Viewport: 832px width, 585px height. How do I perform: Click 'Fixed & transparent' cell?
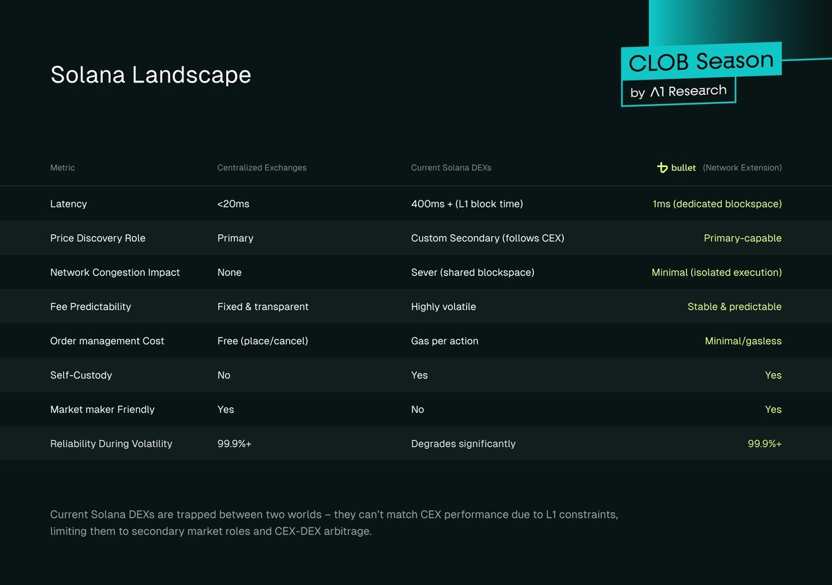pyautogui.click(x=263, y=306)
